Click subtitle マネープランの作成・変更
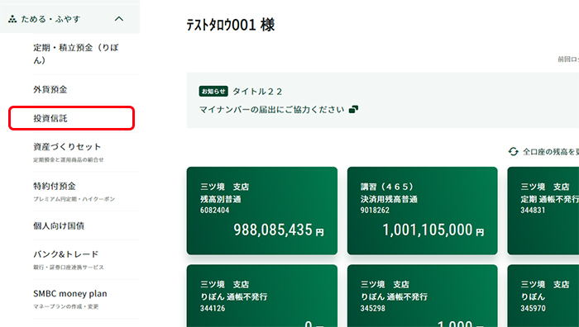579x327 pixels. (65, 306)
